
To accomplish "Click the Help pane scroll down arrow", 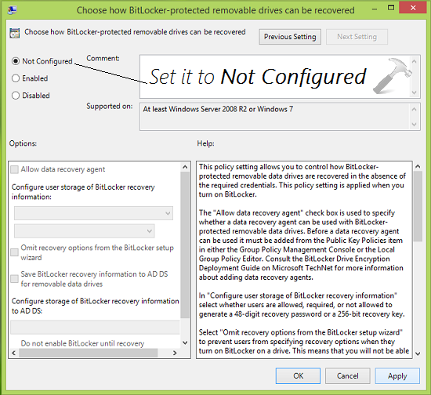I will click(x=418, y=353).
